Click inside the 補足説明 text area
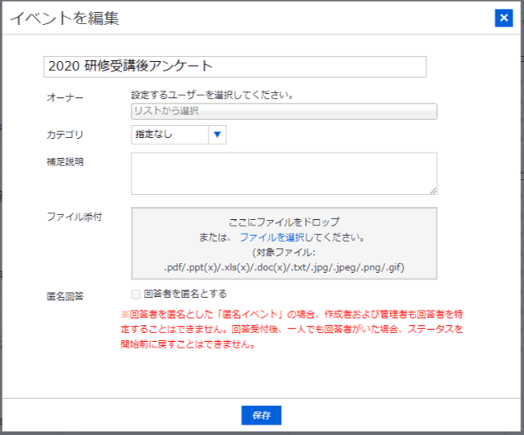 [x=284, y=173]
